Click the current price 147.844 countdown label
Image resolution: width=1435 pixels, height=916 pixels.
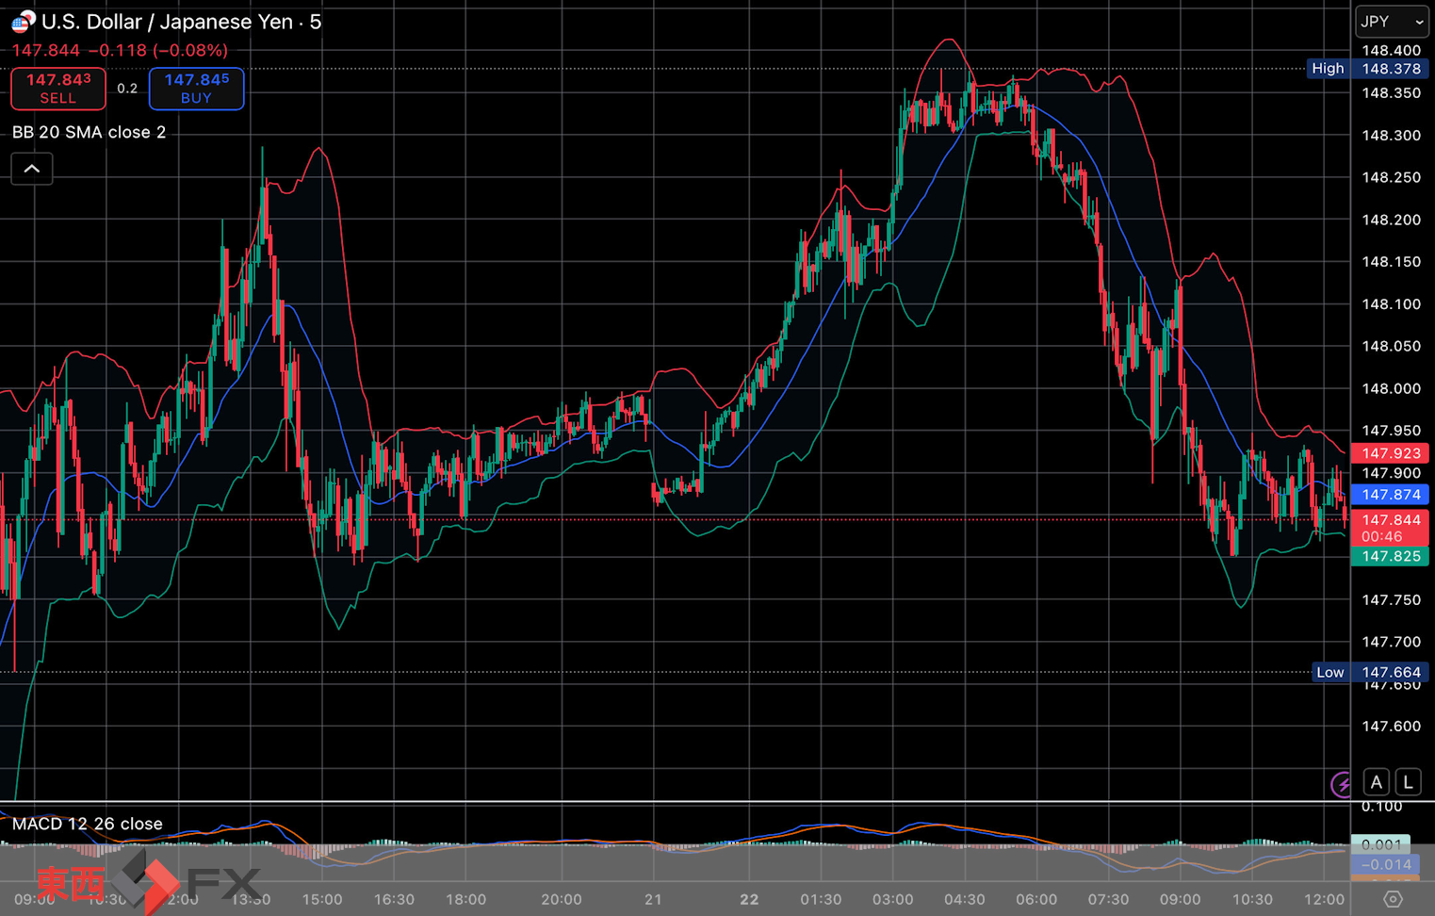click(1391, 528)
